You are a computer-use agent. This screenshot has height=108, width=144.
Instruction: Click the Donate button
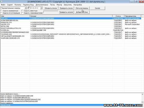click(97, 8)
